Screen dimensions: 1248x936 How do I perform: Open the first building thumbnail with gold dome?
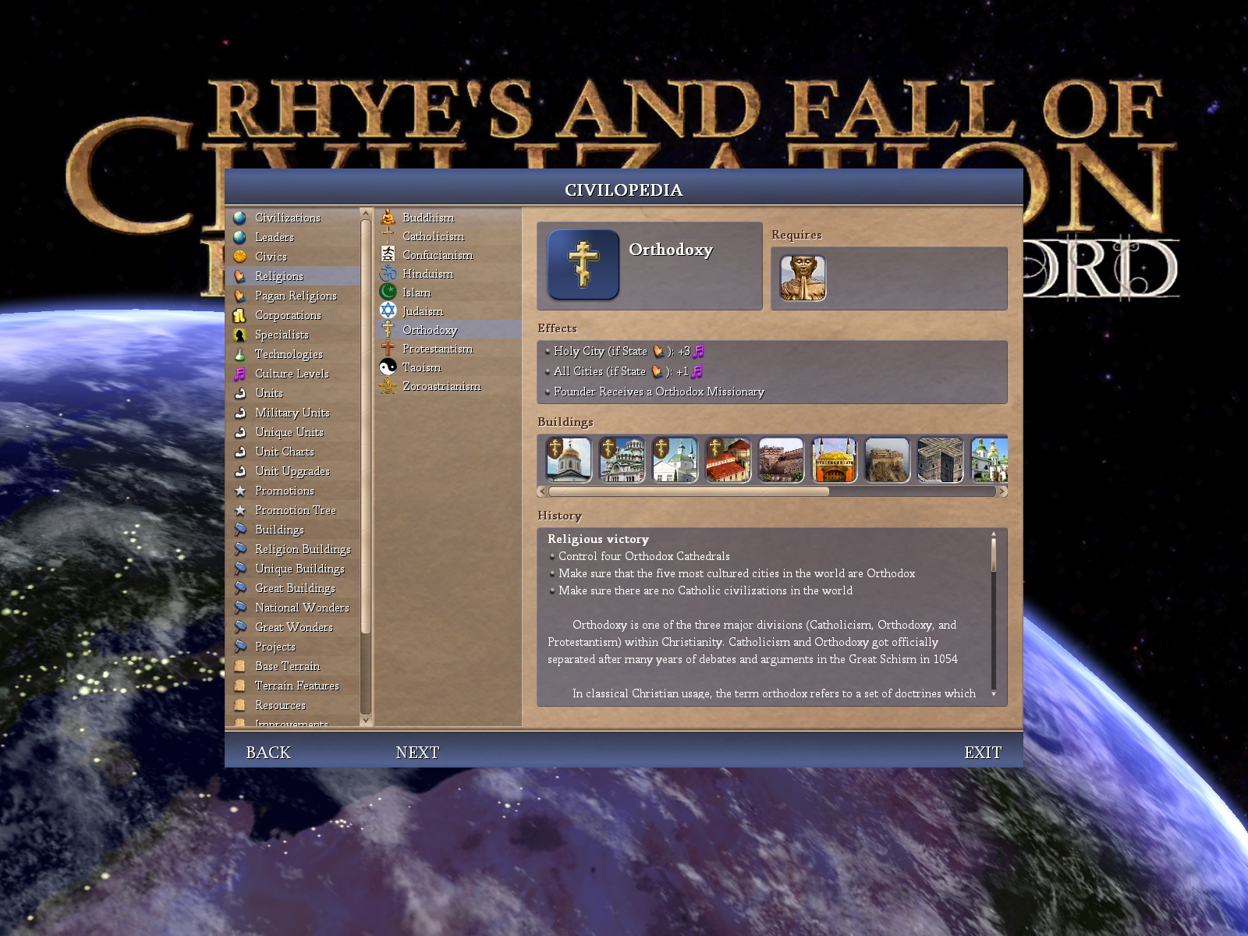point(569,459)
